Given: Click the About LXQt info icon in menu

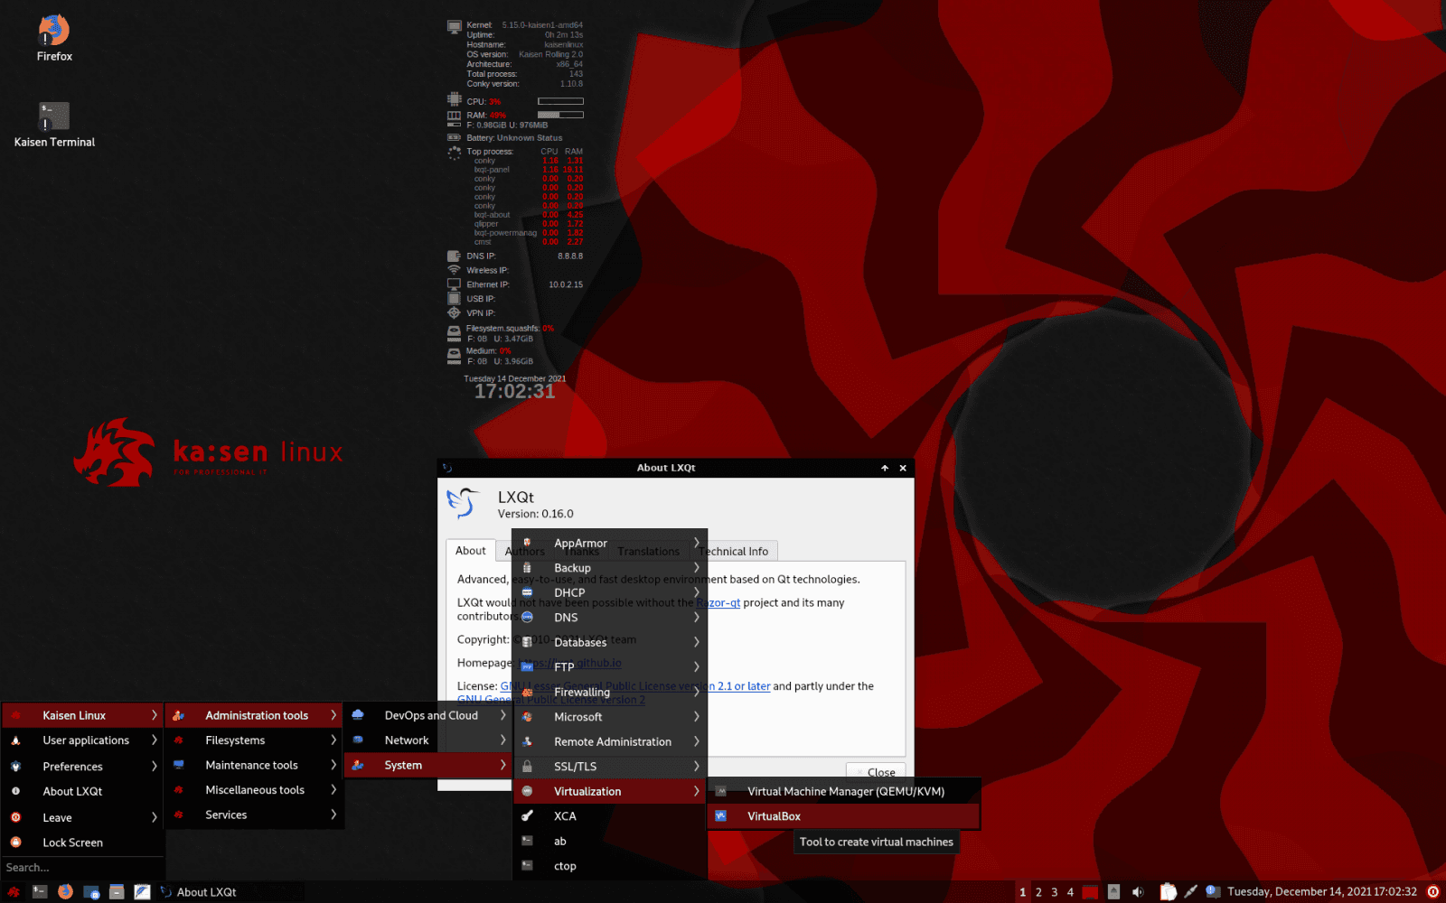Looking at the screenshot, I should pyautogui.click(x=15, y=791).
